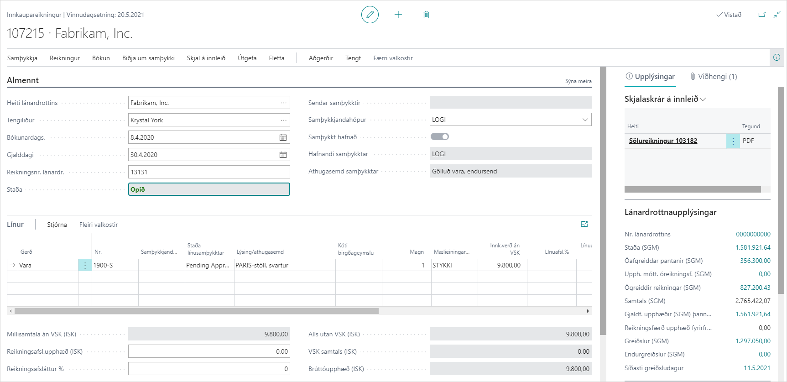Click the trash can delete icon
The width and height of the screenshot is (787, 382).
pos(426,15)
